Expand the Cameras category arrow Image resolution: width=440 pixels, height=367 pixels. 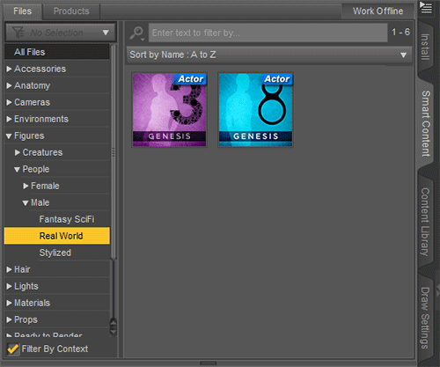(9, 102)
